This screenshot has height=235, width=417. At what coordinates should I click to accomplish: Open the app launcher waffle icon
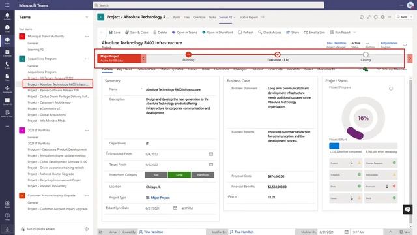pyautogui.click(x=7, y=5)
